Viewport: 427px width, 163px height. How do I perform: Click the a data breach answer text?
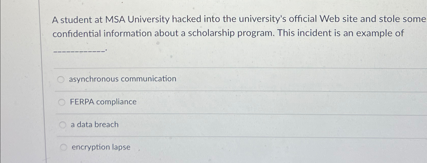tap(94, 124)
